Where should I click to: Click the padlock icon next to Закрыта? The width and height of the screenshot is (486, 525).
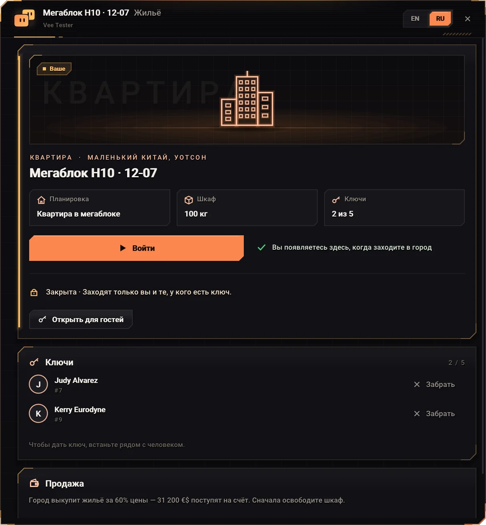coord(34,293)
